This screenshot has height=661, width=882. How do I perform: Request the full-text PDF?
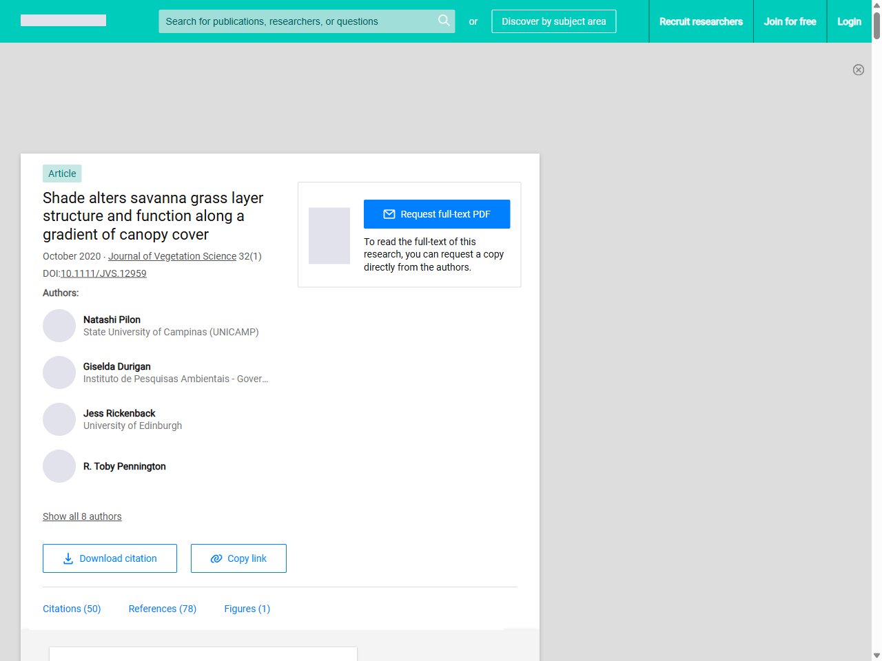click(x=437, y=214)
